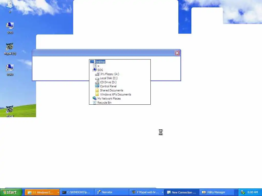
Task: Open the Mypal (2) desktop shortcut
Action: click(10, 47)
